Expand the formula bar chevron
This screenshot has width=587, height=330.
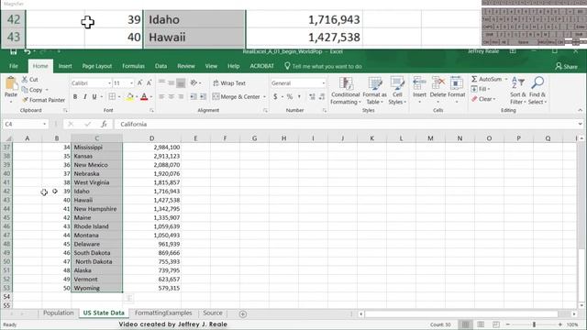tap(580, 125)
